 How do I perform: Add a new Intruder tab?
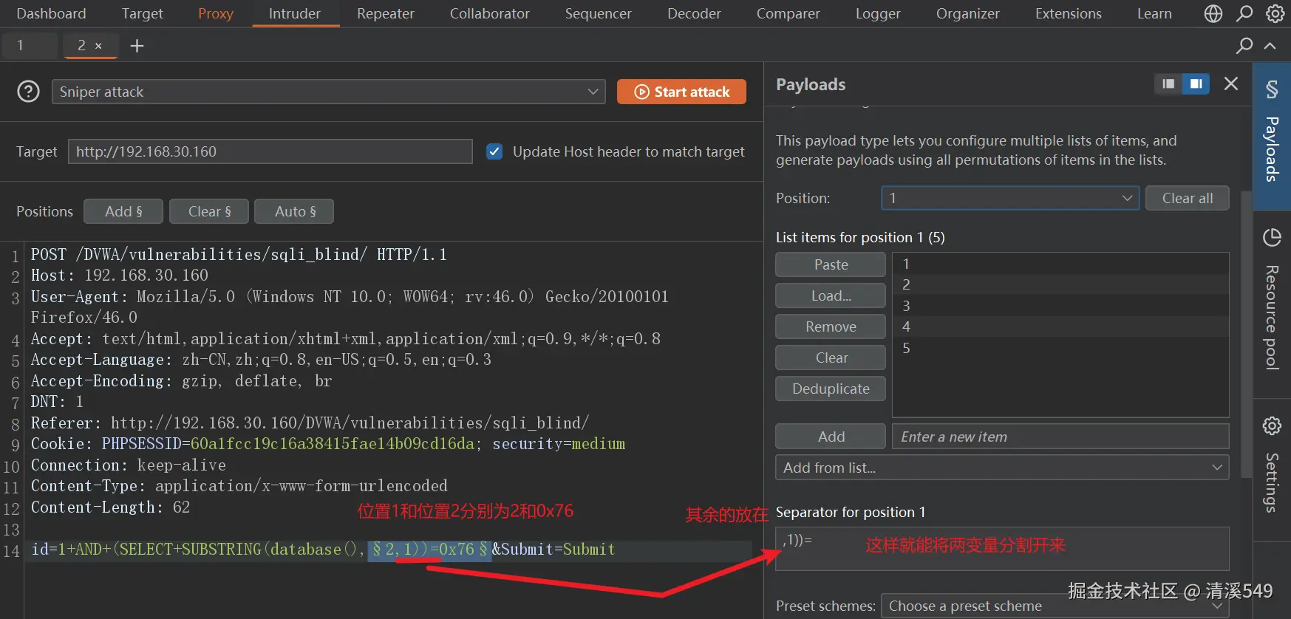pos(137,46)
